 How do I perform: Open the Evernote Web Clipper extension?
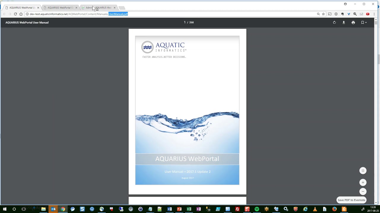pyautogui.click(x=342, y=14)
